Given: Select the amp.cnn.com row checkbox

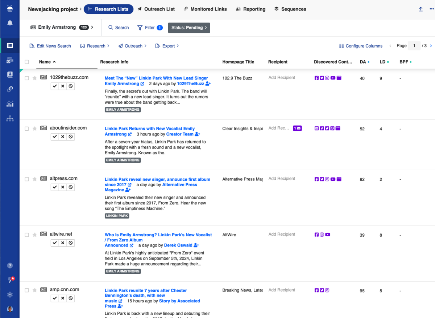Looking at the screenshot, I should [x=27, y=290].
